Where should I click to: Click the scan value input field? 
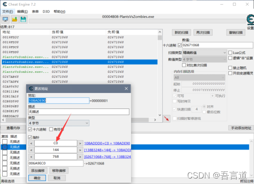point(218,45)
